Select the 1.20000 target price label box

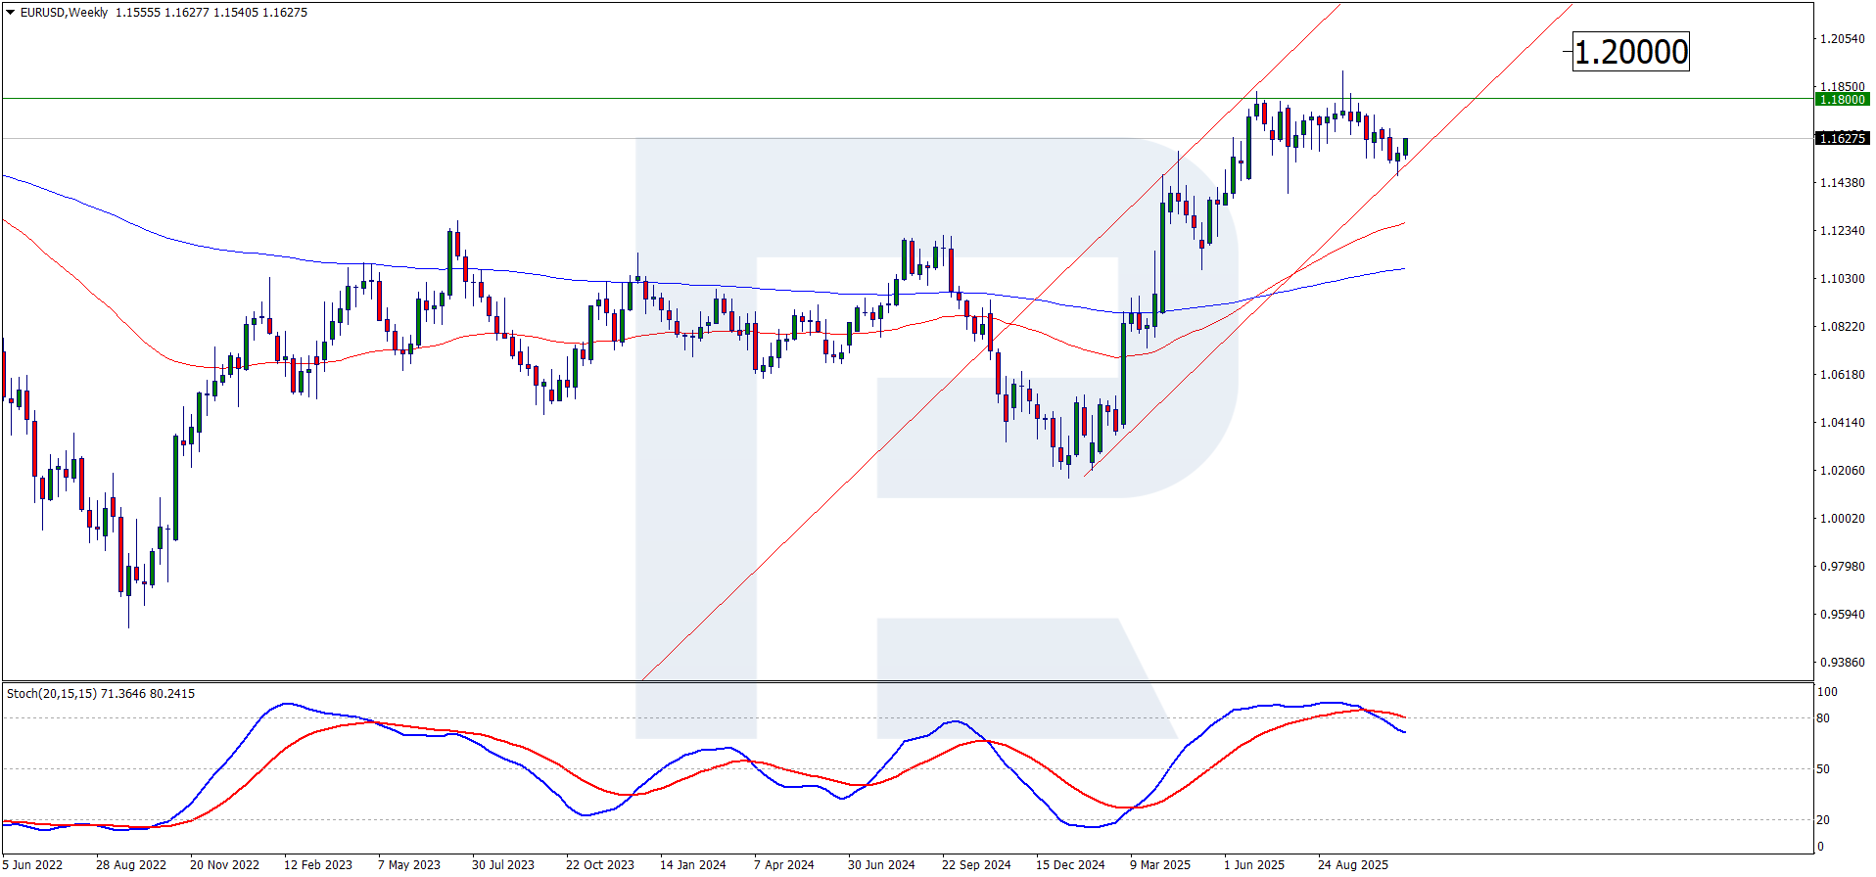(x=1630, y=52)
